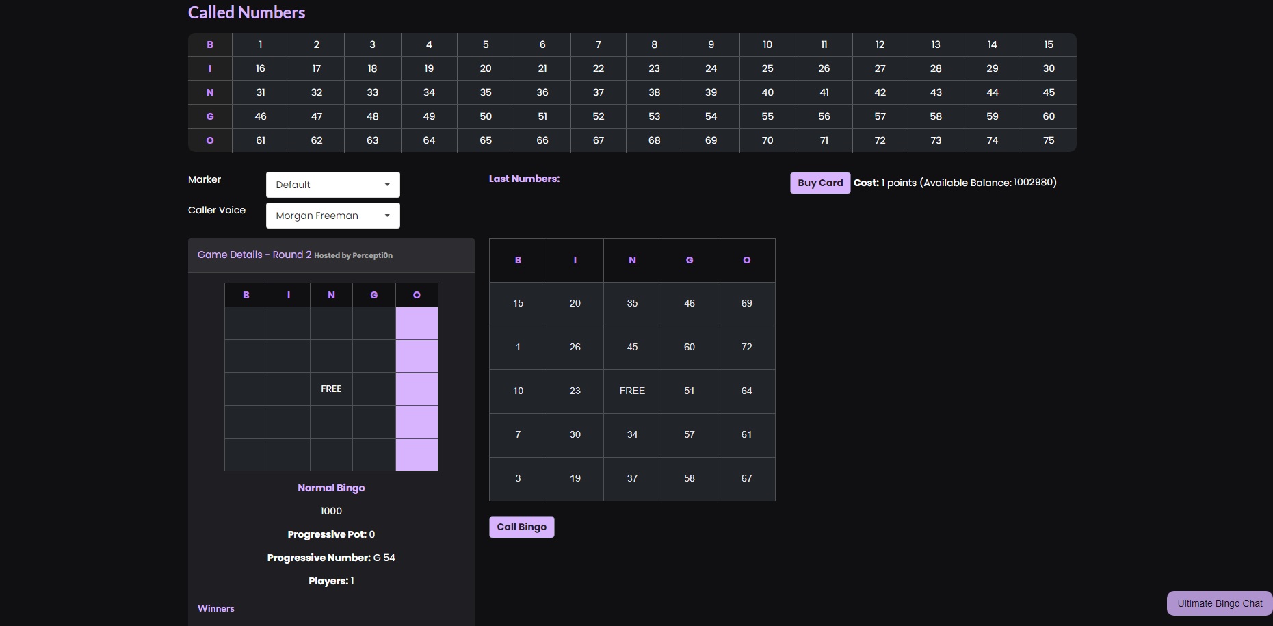Open the Ultimate Bingo Chat

(1219, 603)
